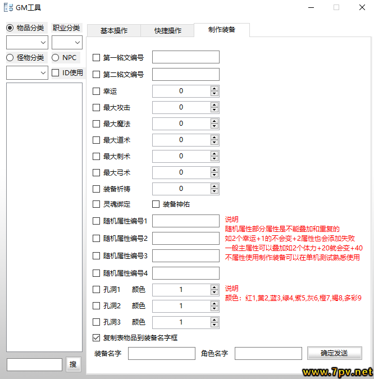
Task: Click the 第二铭文编号 input field
Action: click(186, 74)
